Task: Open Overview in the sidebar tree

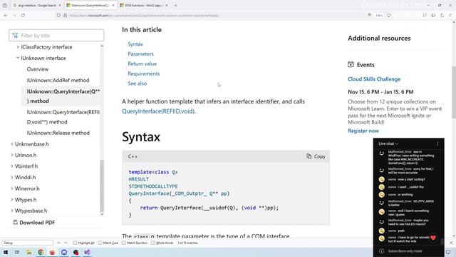Action: (x=38, y=69)
